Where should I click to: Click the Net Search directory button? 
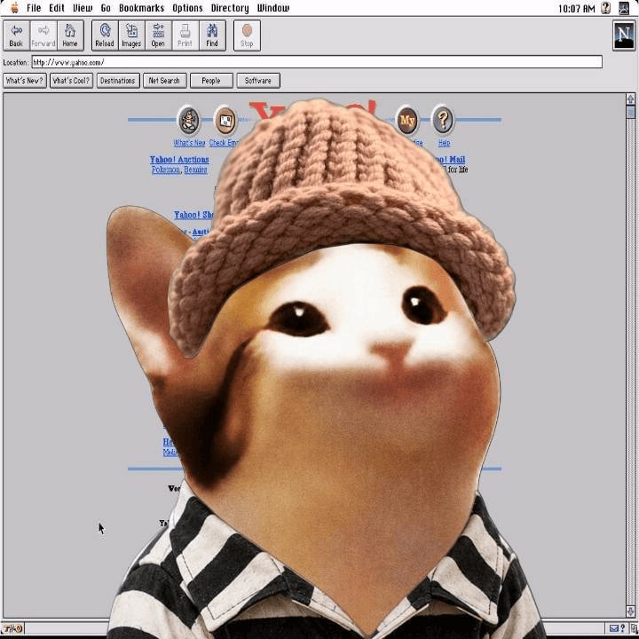coord(165,81)
